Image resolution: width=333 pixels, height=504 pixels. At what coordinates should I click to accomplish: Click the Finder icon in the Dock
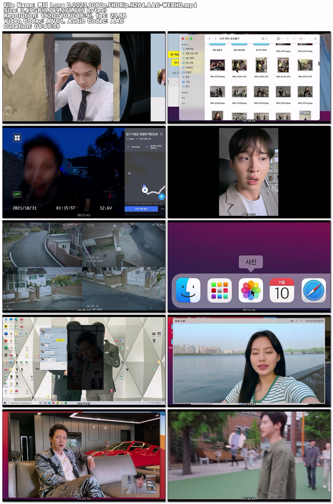click(188, 290)
